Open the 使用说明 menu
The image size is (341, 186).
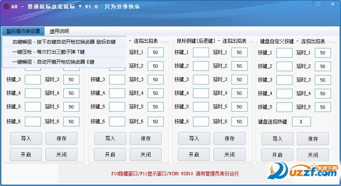tap(59, 31)
